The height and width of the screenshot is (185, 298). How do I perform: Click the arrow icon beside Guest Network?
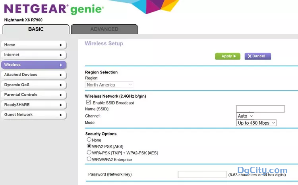[61, 115]
